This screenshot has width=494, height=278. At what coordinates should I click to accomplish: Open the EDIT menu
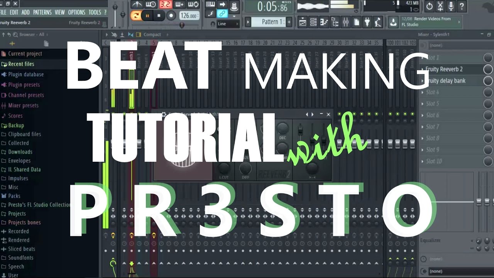pos(14,12)
